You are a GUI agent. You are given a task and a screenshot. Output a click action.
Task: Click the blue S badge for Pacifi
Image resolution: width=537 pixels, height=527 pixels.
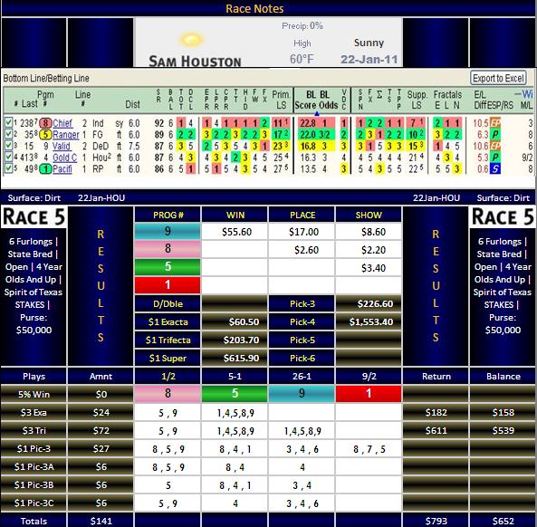495,168
